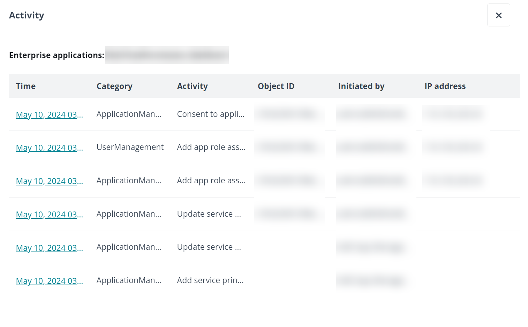Close the Activity panel with X

(x=498, y=15)
